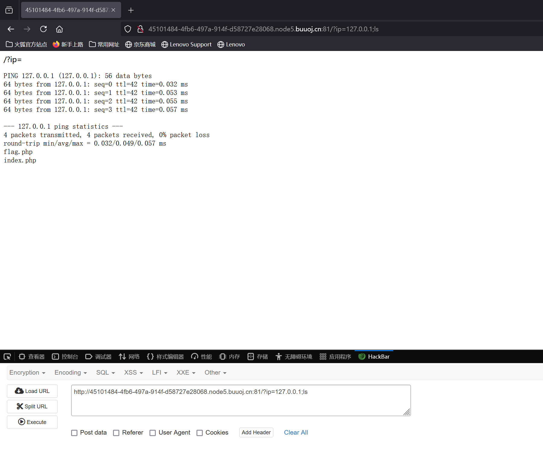543x459 pixels.
Task: Expand the XSS dropdown
Action: click(x=133, y=373)
